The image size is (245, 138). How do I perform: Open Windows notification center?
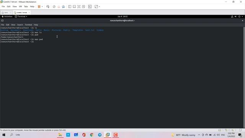240,135
